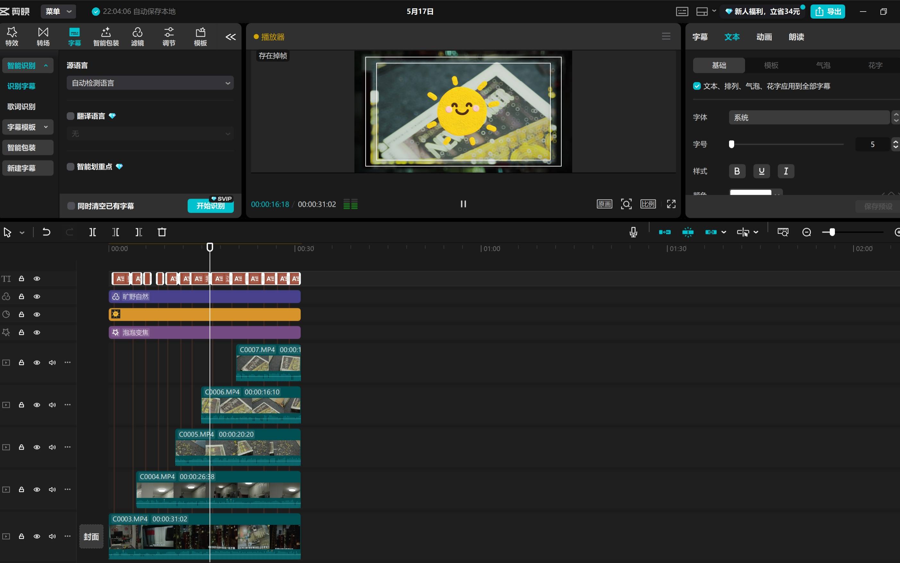Collapse the left panel with double-arrow icon

click(231, 37)
